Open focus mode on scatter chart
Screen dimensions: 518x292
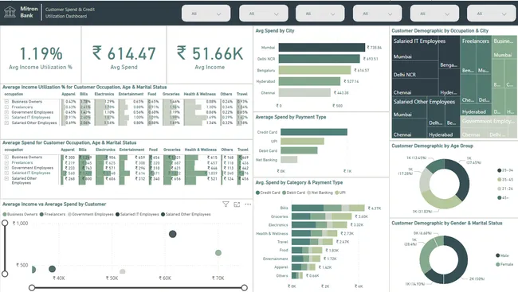pos(237,204)
